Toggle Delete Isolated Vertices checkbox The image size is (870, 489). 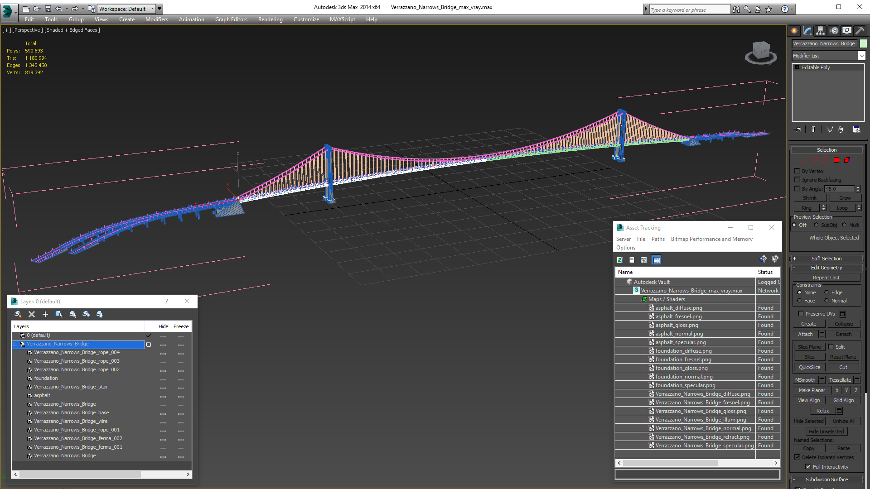[797, 457]
